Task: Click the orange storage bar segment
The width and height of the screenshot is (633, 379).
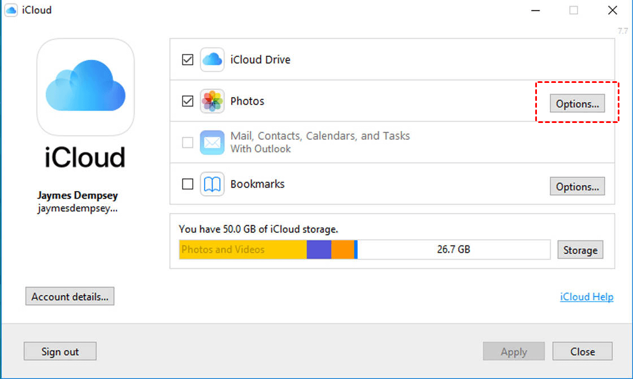Action: (x=342, y=250)
